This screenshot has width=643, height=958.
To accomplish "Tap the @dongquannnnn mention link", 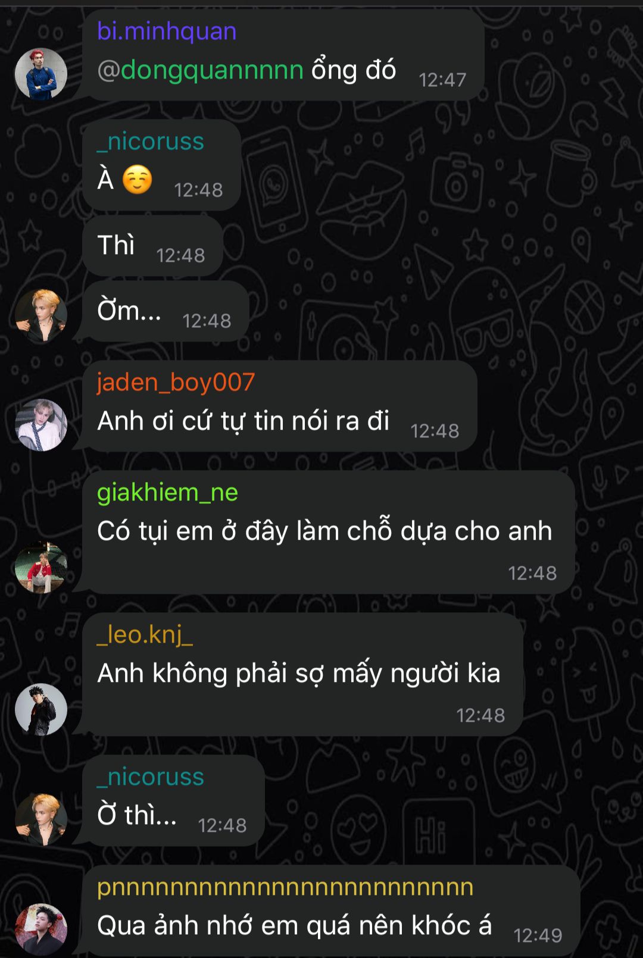I will point(201,70).
